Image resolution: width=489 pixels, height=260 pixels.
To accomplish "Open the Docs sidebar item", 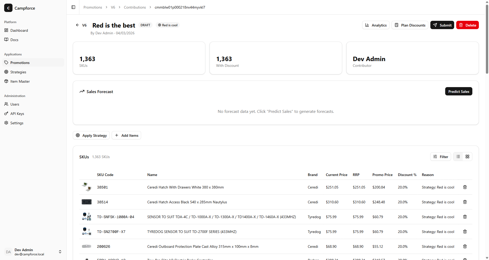I will [33, 40].
